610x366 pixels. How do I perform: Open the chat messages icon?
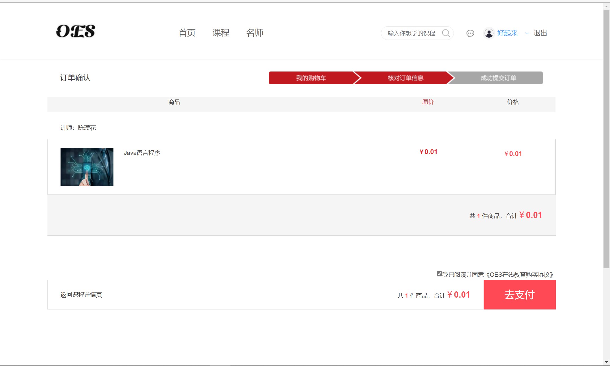click(470, 33)
